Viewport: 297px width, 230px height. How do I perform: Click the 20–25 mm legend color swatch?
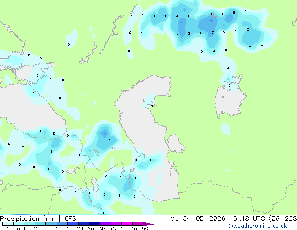tap(83, 224)
